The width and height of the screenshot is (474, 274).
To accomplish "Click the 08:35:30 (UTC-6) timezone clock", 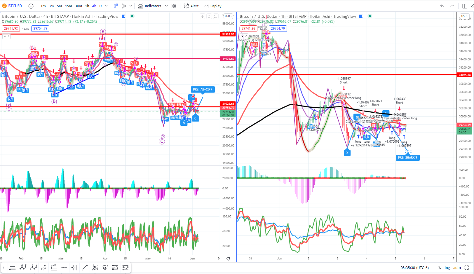I will click(x=414, y=268).
